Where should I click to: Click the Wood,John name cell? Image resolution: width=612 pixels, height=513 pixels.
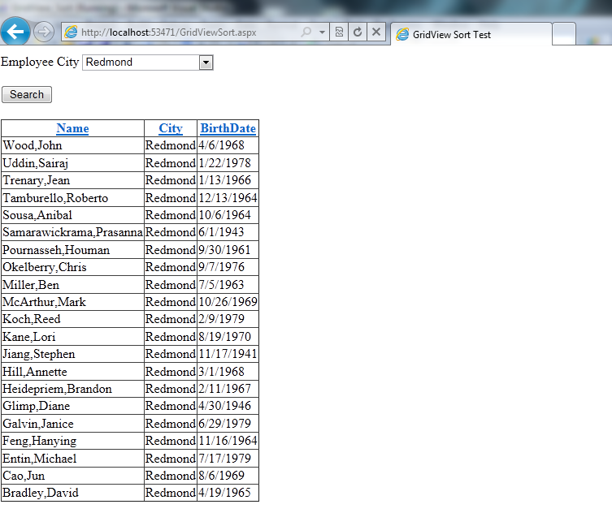[33, 146]
